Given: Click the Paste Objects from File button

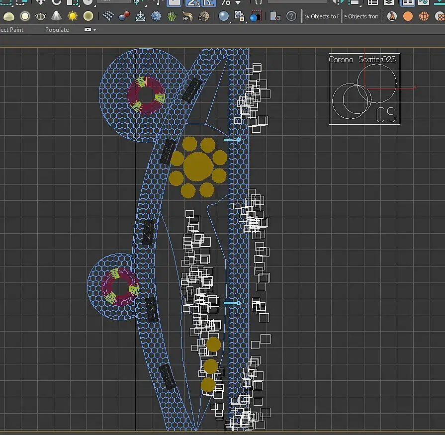Looking at the screenshot, I should click(x=362, y=16).
